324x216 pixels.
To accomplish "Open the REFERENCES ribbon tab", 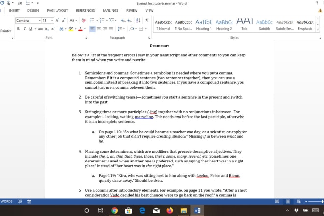I will (85, 10).
